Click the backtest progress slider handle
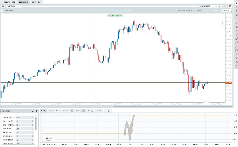Image resolution: width=238 pixels, height=147 pixels. tap(130, 11)
